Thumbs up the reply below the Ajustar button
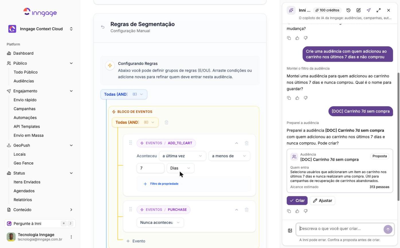The width and height of the screenshot is (400, 248). [297, 211]
